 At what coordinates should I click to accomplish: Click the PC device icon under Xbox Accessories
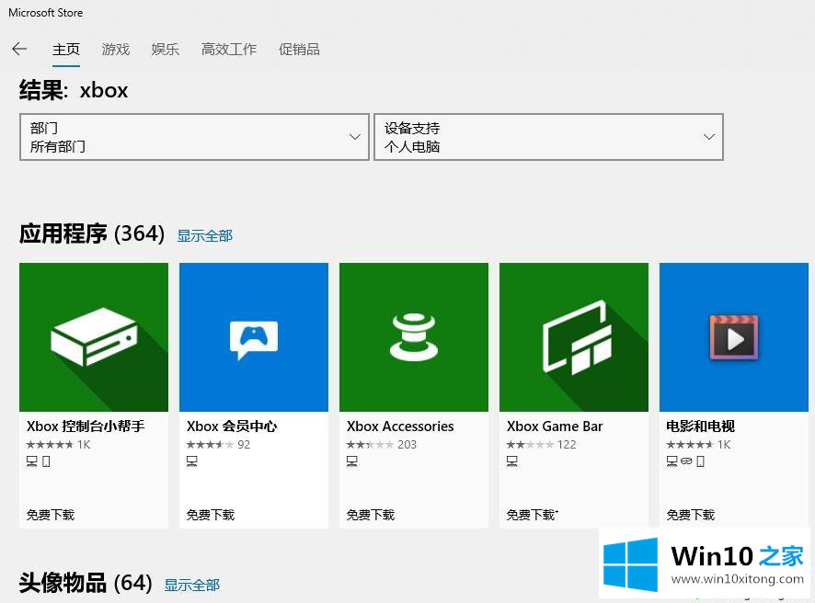pos(352,461)
